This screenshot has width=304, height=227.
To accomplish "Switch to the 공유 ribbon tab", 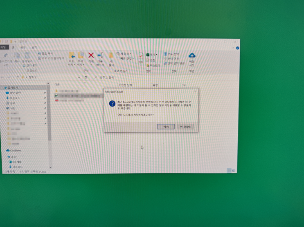I will click(x=23, y=47).
